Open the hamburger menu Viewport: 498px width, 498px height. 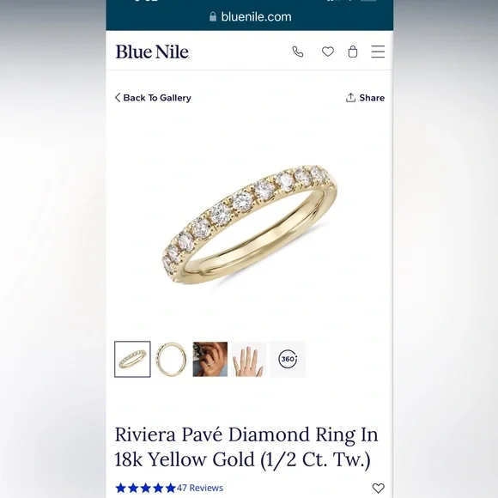tap(378, 52)
